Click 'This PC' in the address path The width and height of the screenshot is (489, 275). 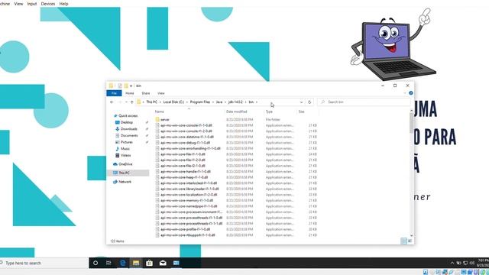pyautogui.click(x=151, y=102)
